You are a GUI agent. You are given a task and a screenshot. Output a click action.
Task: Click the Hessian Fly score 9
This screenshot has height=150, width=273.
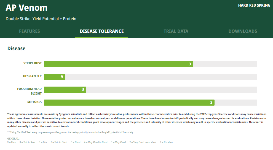tap(62, 77)
